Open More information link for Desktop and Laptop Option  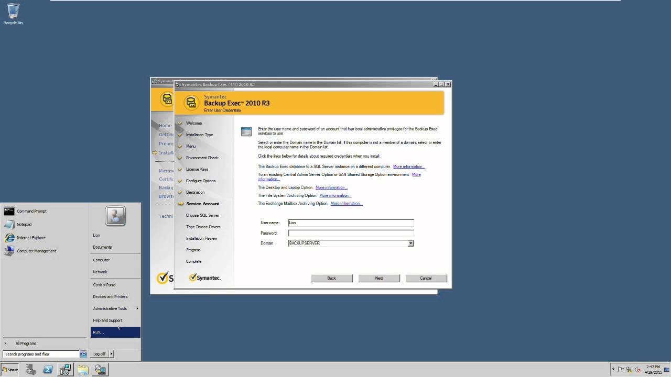(x=331, y=187)
